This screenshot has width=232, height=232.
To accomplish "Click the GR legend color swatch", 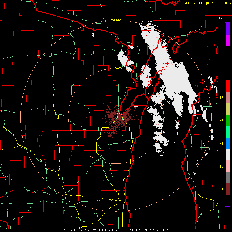I will pyautogui.click(x=228, y=98).
